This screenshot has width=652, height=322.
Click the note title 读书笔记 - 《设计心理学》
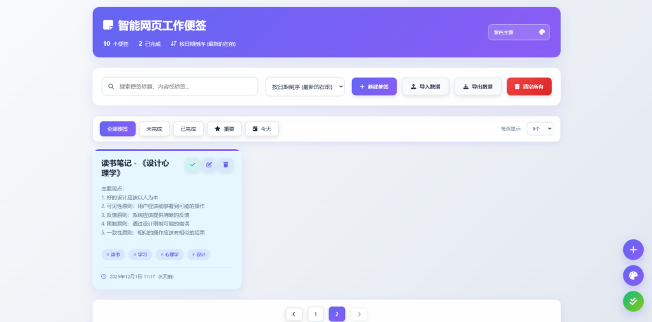[135, 168]
